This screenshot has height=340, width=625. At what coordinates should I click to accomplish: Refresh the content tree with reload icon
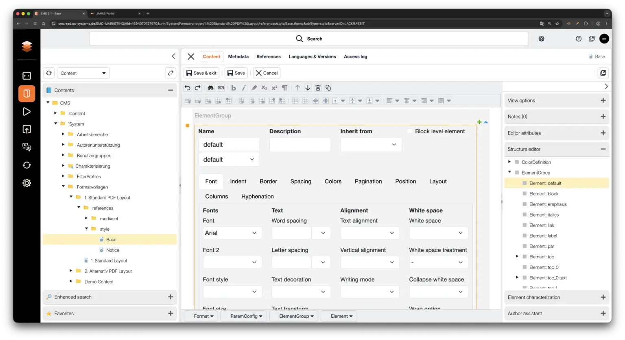[49, 73]
